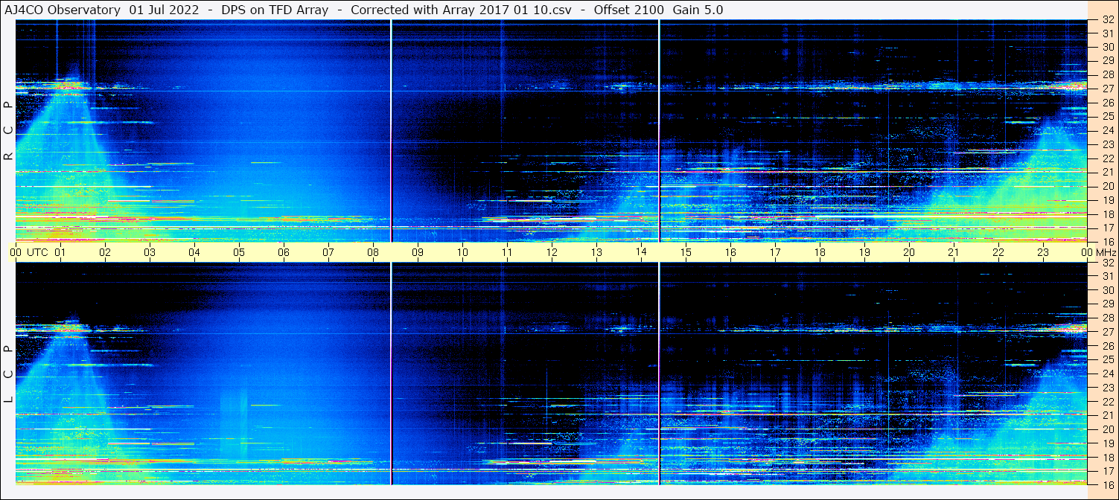Click the LCP vertical label on left edge
Image resolution: width=1119 pixels, height=500 pixels.
tap(8, 374)
